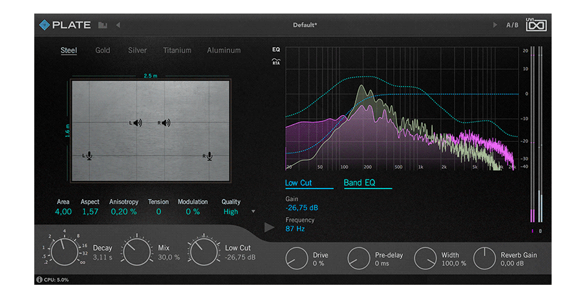
Task: Open the preset browser folder icon
Action: [x=102, y=25]
